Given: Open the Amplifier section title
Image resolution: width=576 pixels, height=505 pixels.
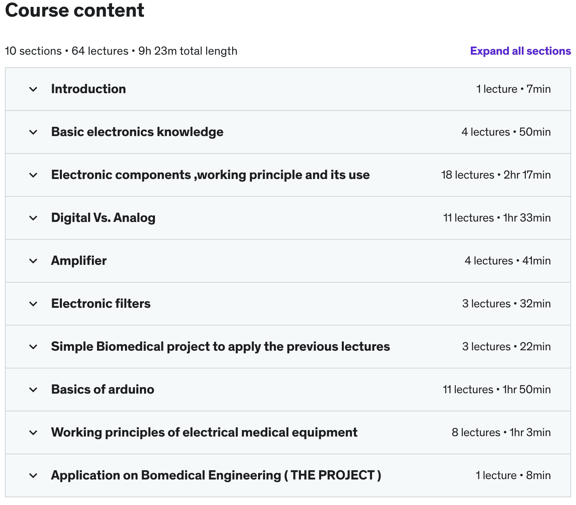Looking at the screenshot, I should click(x=79, y=261).
